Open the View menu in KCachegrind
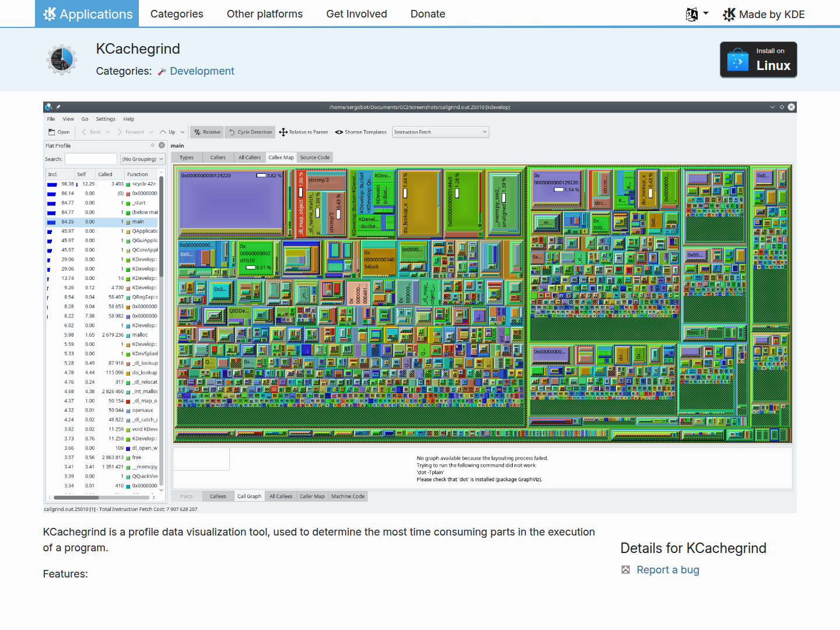Screen dimensions: 840x630 pos(68,119)
